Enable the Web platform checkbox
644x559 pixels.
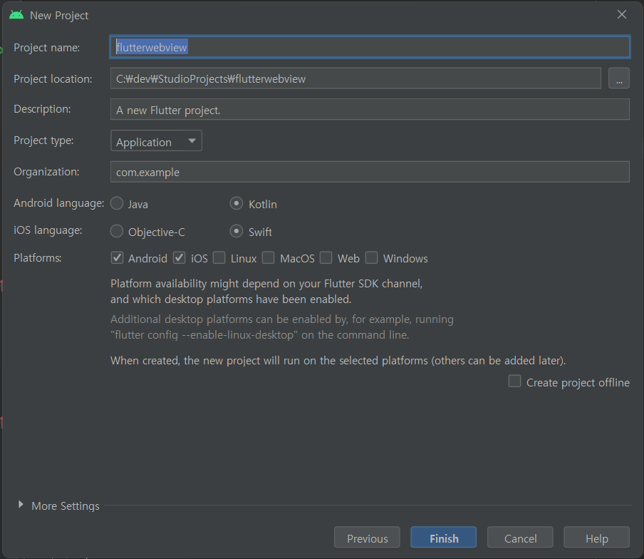click(326, 258)
